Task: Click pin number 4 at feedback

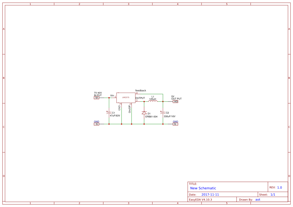Action: click(137, 93)
